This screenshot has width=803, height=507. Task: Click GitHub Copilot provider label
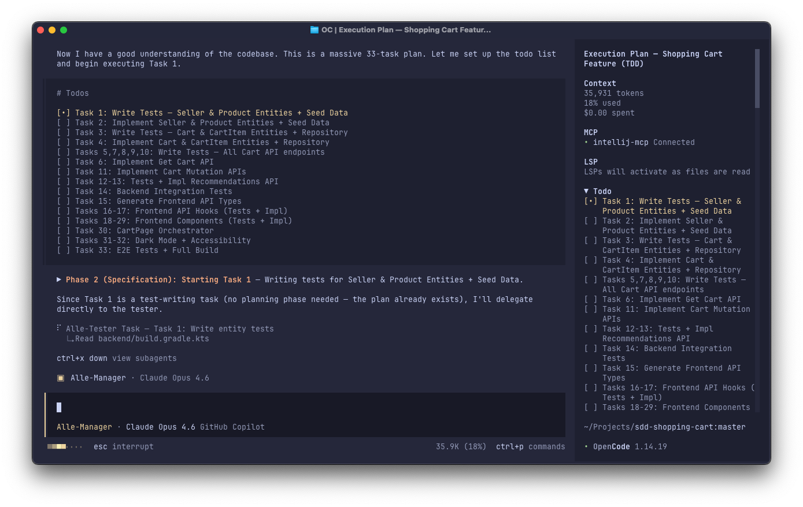point(232,427)
